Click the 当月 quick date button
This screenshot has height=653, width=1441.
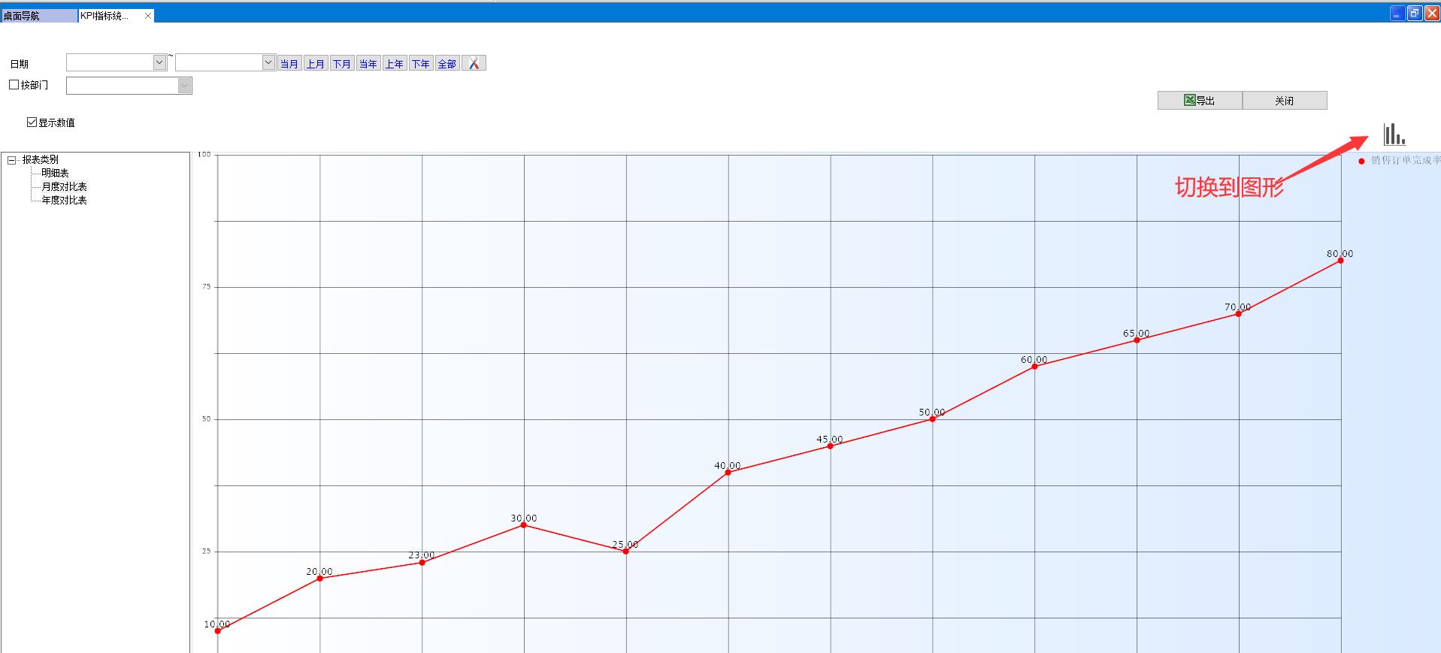[x=289, y=64]
